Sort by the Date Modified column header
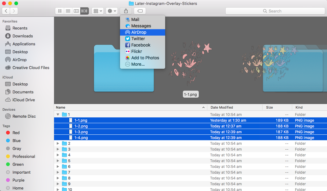 pyautogui.click(x=235, y=107)
